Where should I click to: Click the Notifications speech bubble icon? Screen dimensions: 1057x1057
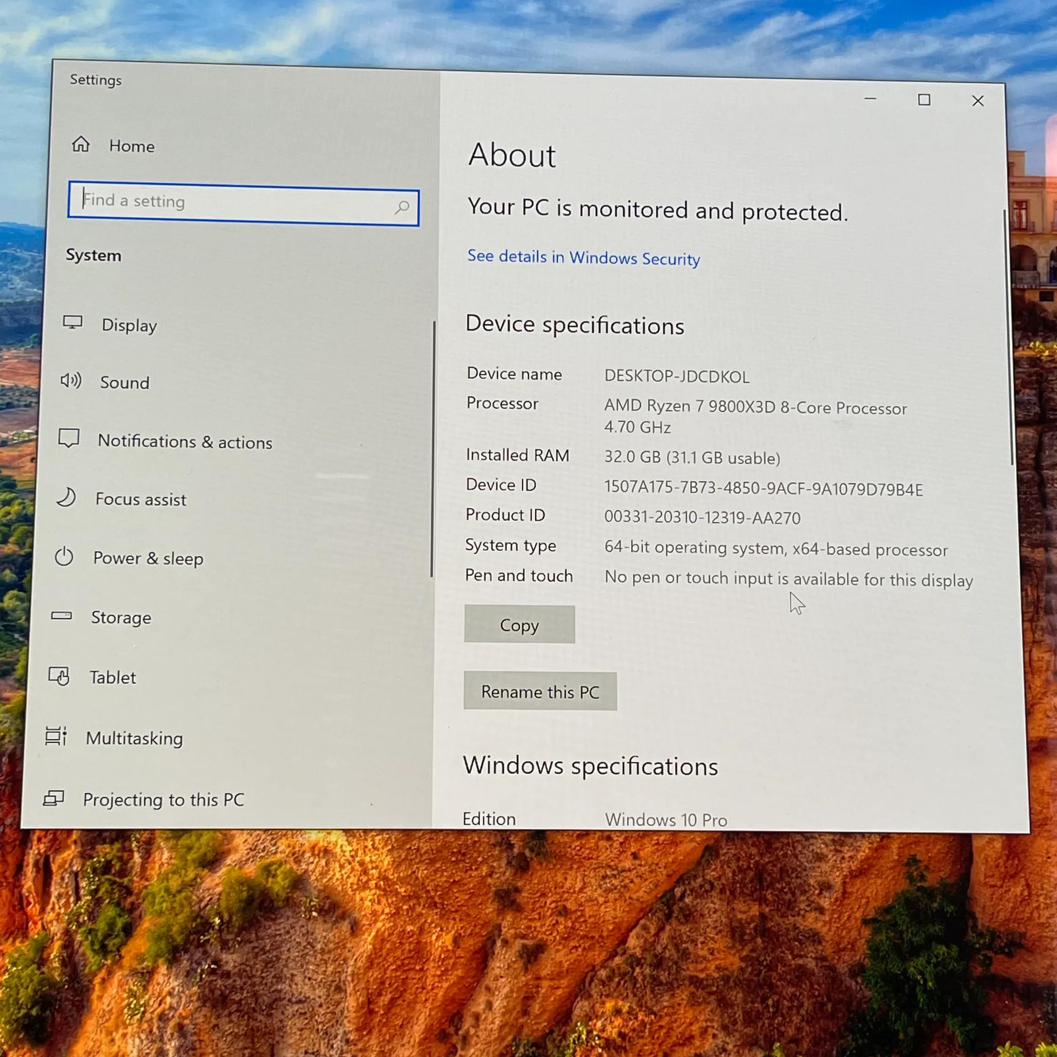click(69, 438)
